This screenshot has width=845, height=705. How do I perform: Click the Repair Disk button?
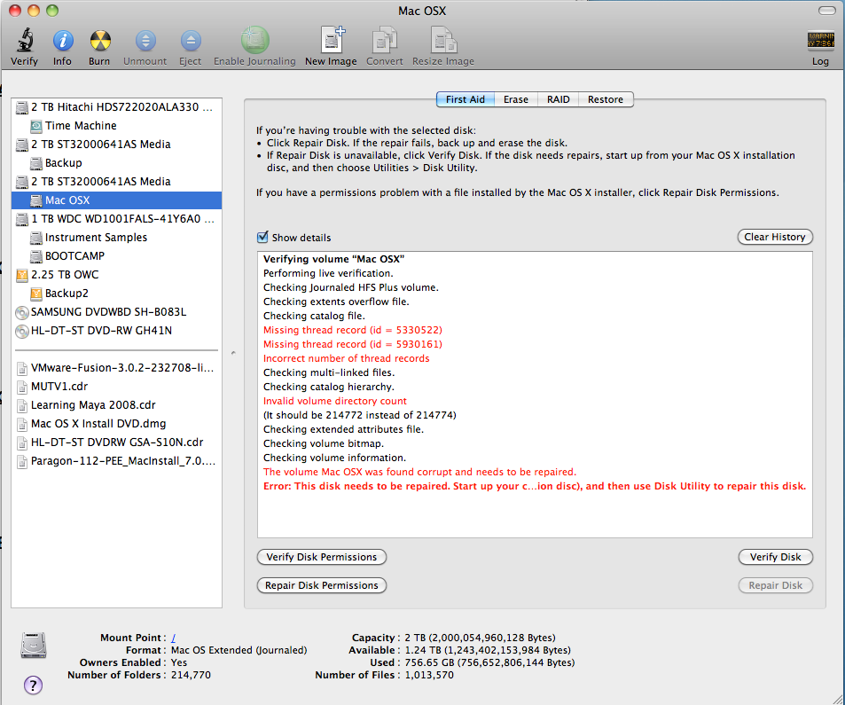[x=776, y=585]
